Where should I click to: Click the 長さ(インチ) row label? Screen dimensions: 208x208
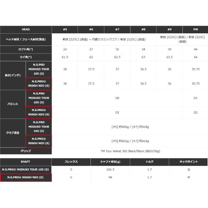pos(13,75)
